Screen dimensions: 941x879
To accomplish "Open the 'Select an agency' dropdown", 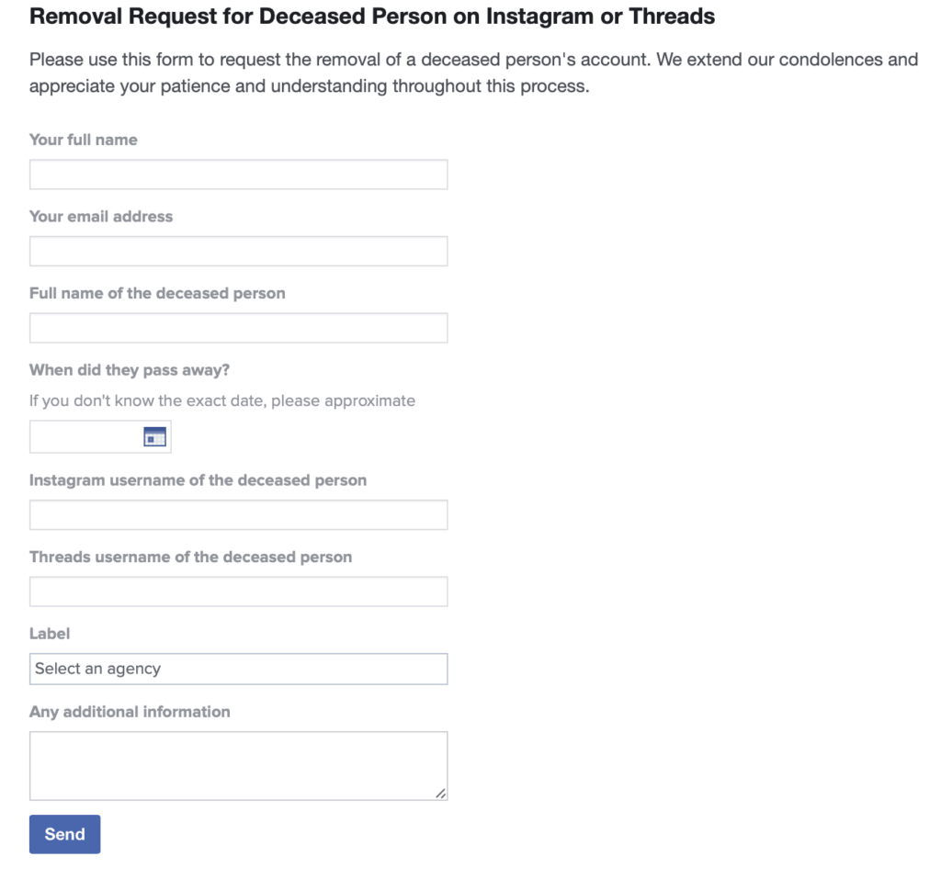I will click(238, 669).
